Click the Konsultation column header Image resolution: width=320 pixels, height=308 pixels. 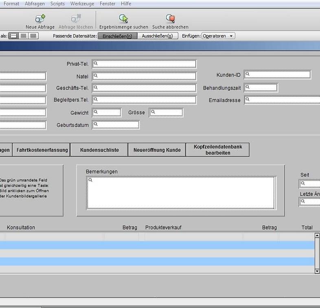(x=21, y=227)
